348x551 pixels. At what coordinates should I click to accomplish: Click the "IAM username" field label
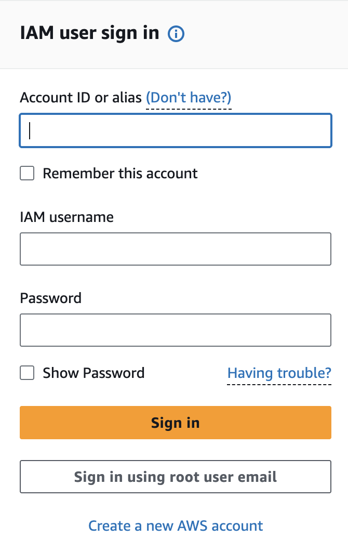pos(66,216)
